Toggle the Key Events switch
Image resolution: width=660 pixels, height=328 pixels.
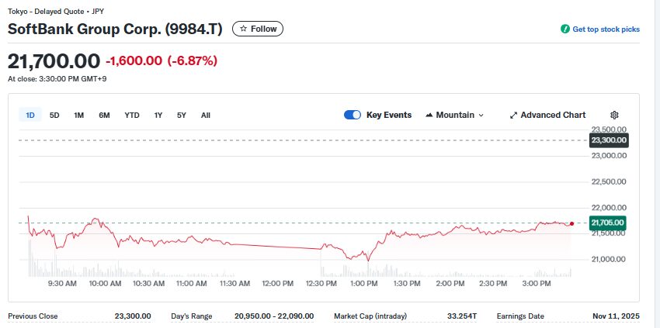(x=353, y=115)
